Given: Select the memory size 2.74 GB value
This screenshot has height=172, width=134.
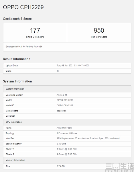Looking at the screenshot, I should pos(61,166).
